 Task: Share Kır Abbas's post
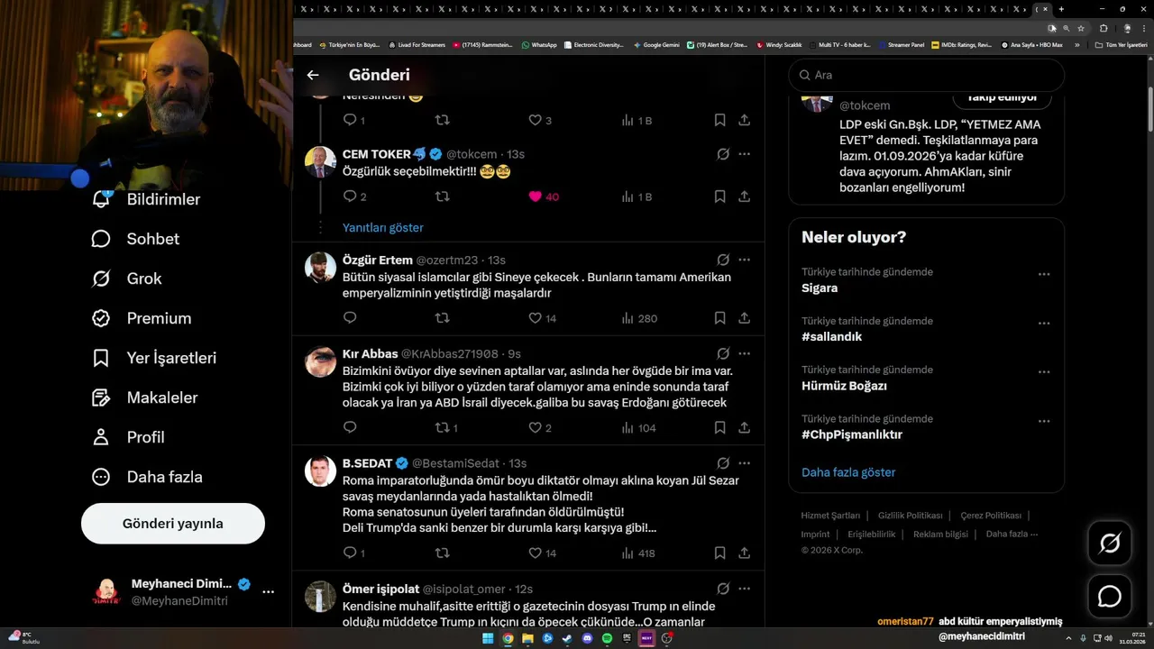(745, 428)
